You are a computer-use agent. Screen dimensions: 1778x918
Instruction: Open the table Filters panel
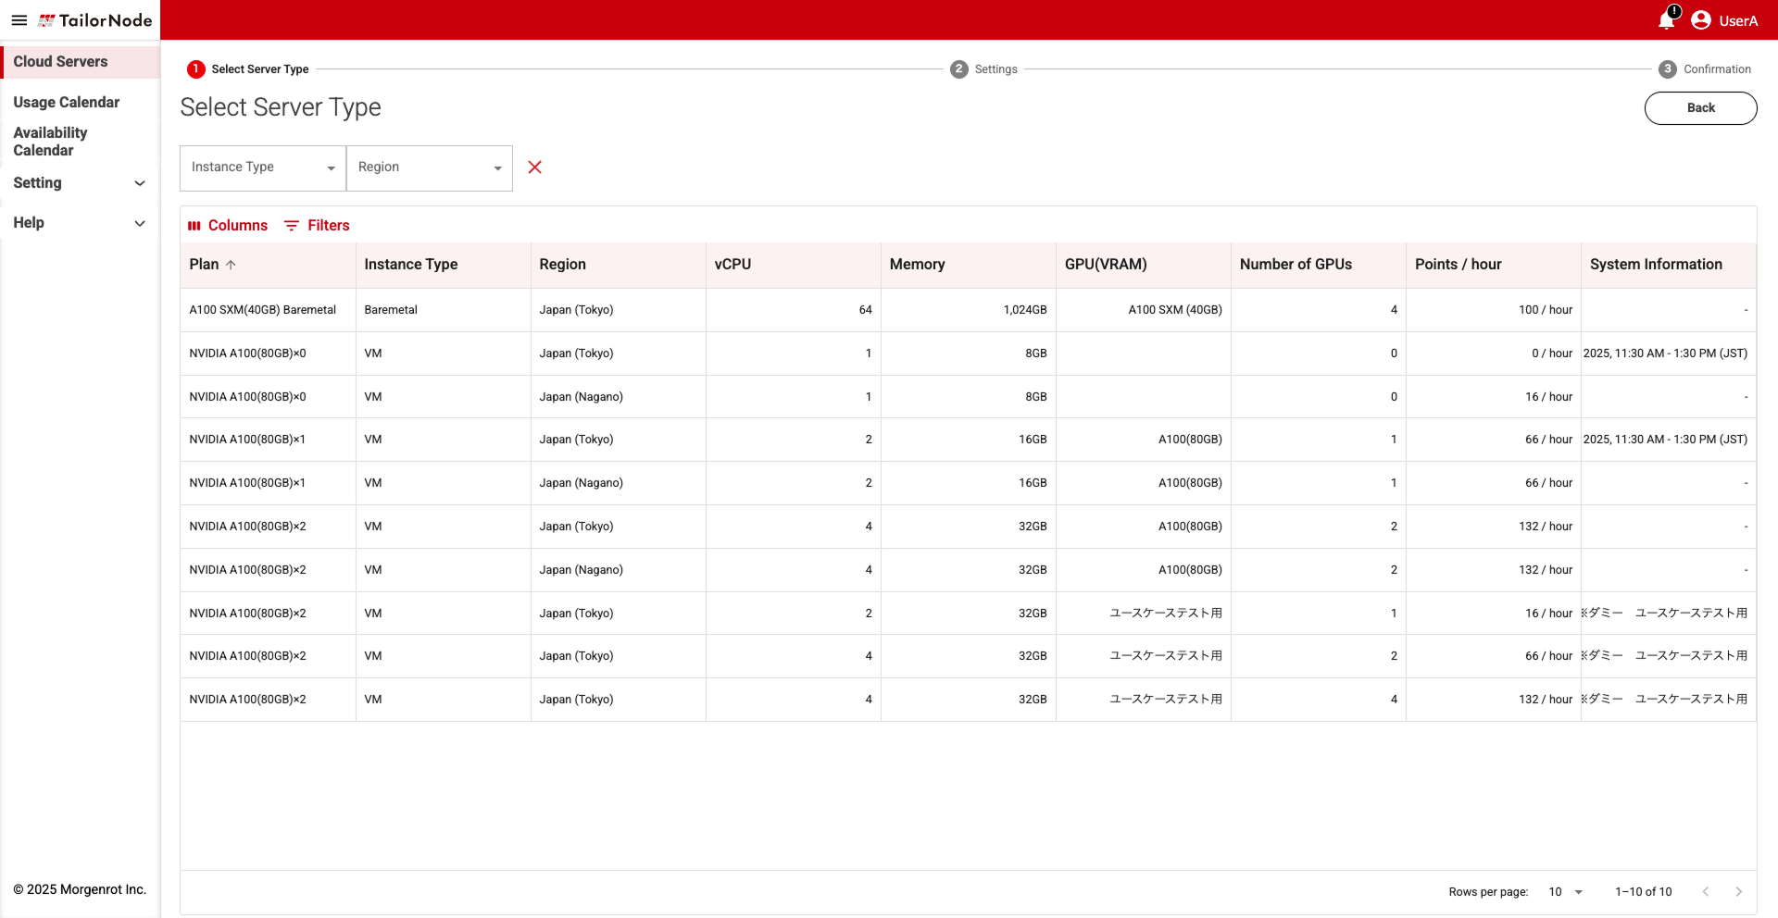click(317, 226)
